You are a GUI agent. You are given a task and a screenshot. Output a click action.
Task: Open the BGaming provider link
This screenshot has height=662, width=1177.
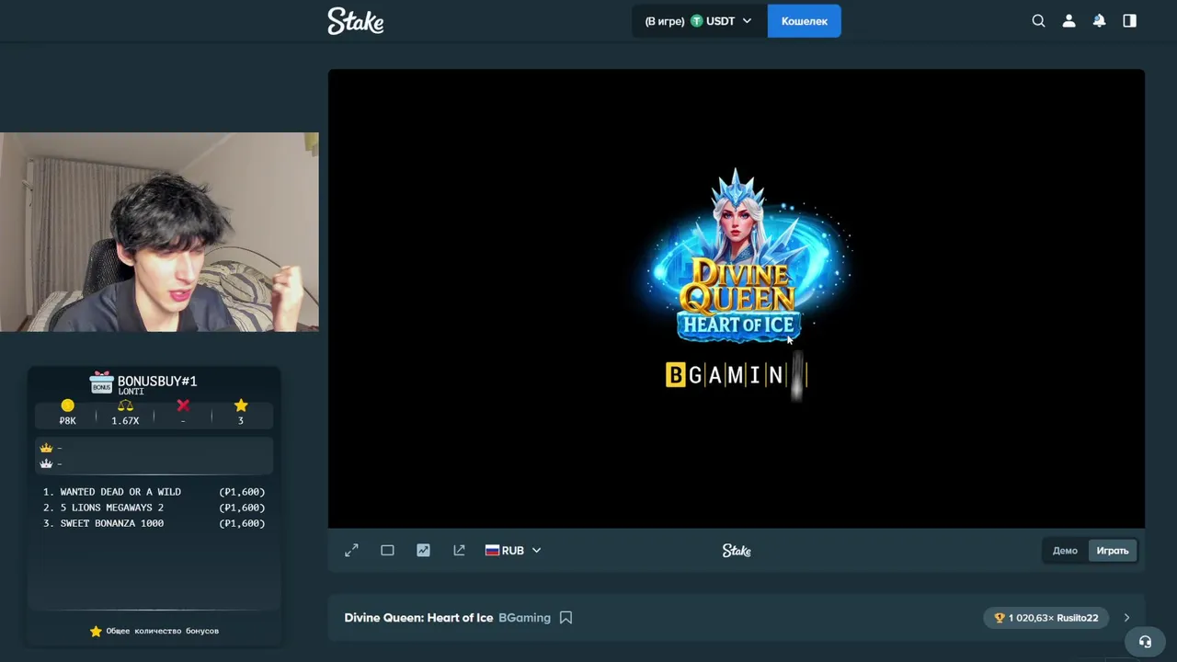tap(524, 618)
